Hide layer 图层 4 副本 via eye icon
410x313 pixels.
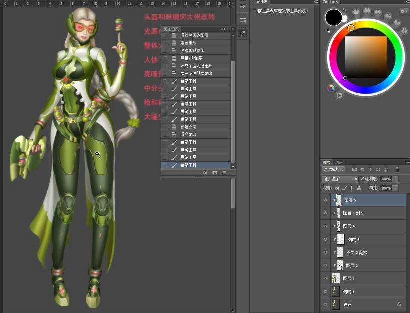click(325, 213)
